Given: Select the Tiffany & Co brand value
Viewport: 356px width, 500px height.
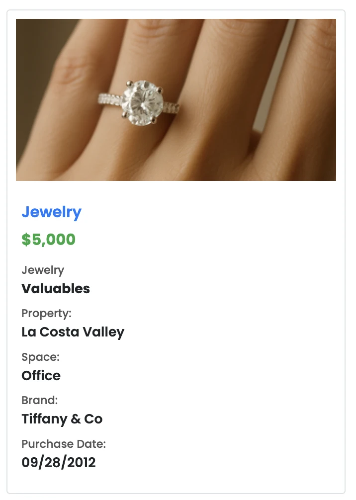Looking at the screenshot, I should click(62, 419).
